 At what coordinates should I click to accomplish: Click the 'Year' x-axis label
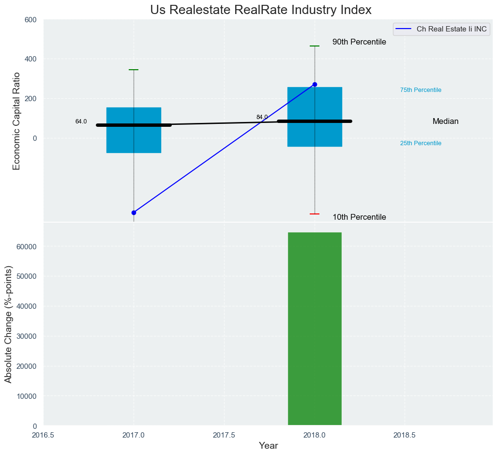tap(268, 446)
